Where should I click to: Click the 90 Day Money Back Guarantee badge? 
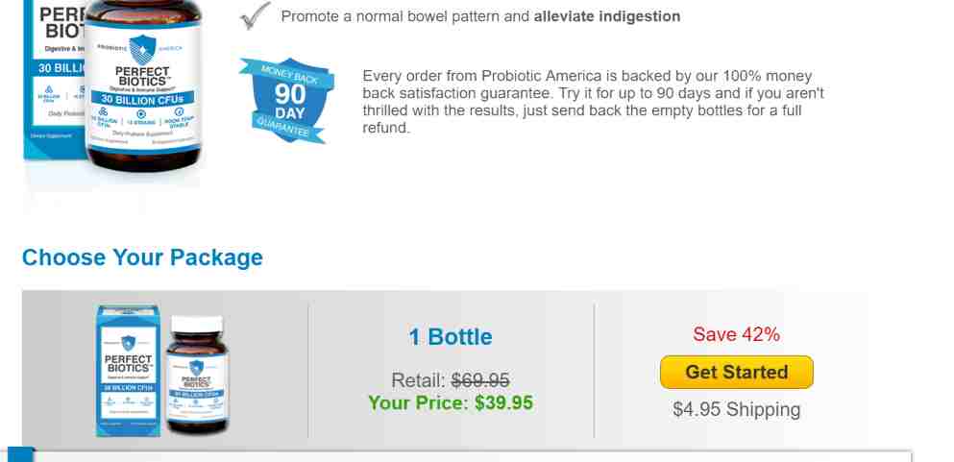[286, 100]
